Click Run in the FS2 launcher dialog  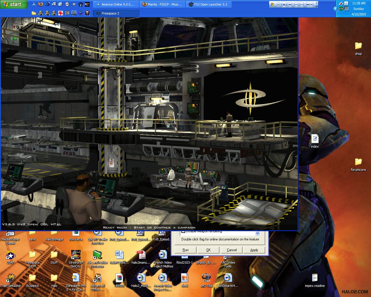pos(185,250)
